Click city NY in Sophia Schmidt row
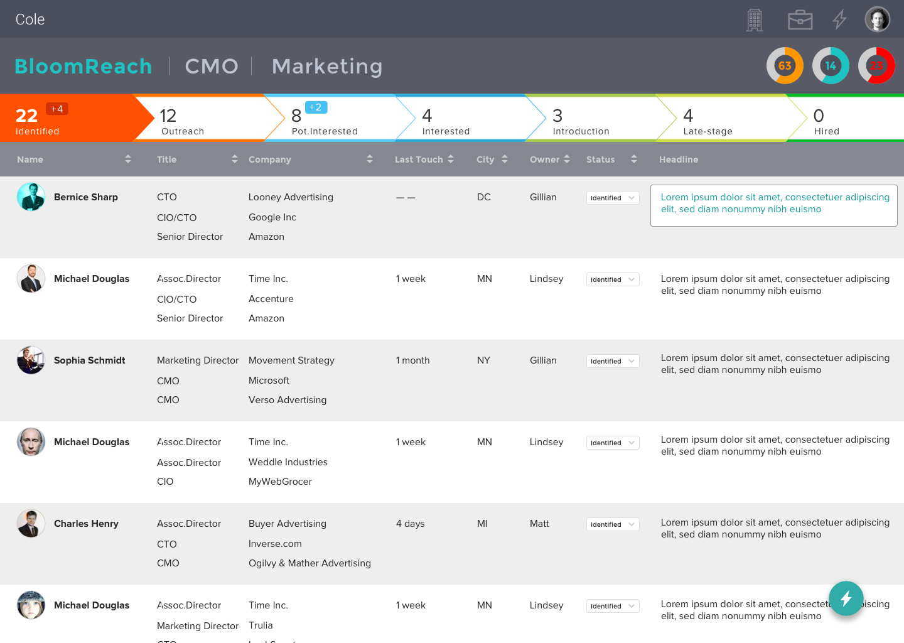Viewport: 904px width, 643px height. click(x=483, y=360)
